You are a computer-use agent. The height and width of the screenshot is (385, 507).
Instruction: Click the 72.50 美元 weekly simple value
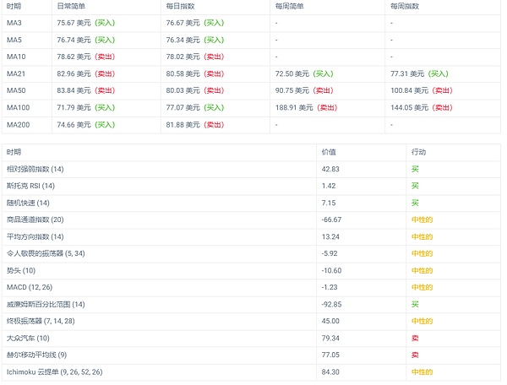click(292, 73)
